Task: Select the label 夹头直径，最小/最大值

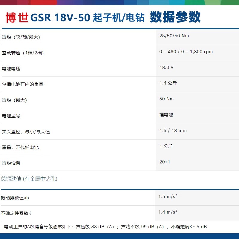Action: (26, 131)
